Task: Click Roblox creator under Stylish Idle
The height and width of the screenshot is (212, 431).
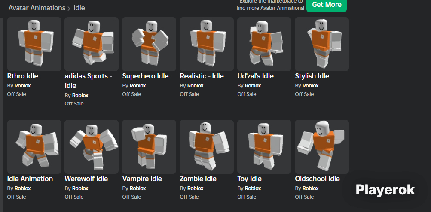Action: coord(311,86)
